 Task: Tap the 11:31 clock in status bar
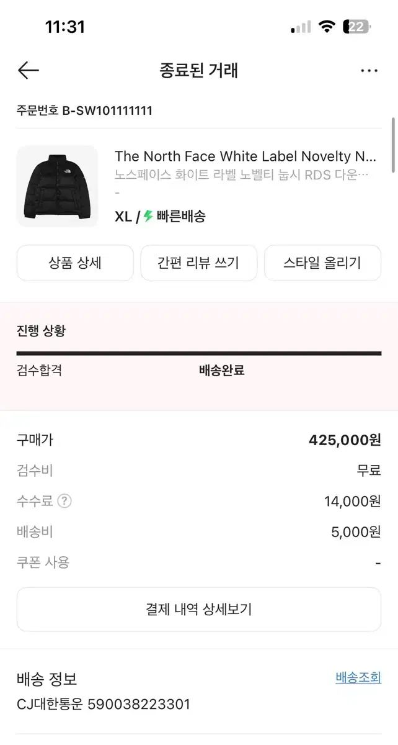click(x=65, y=27)
